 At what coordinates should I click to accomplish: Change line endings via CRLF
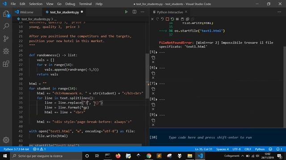point(248,149)
